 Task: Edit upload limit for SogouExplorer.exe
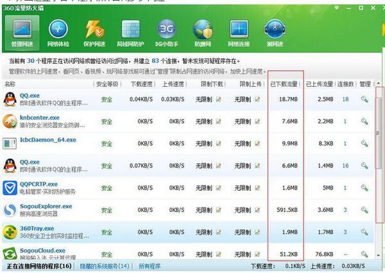(x=257, y=210)
